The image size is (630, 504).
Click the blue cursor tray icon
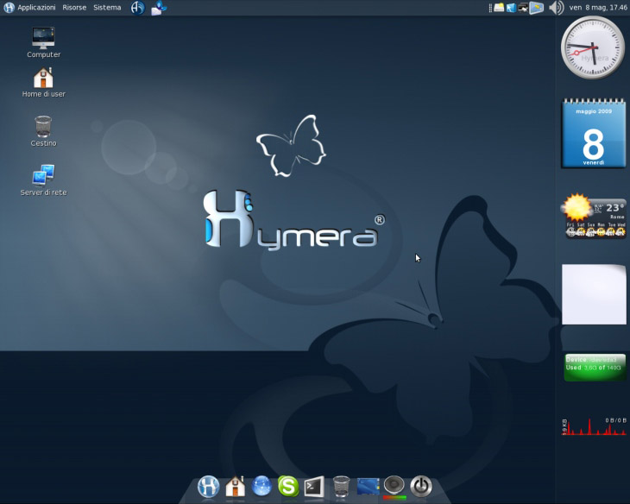click(511, 8)
